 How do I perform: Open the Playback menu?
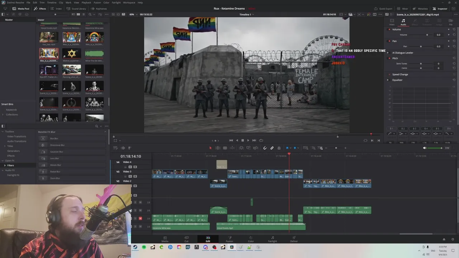click(x=86, y=3)
